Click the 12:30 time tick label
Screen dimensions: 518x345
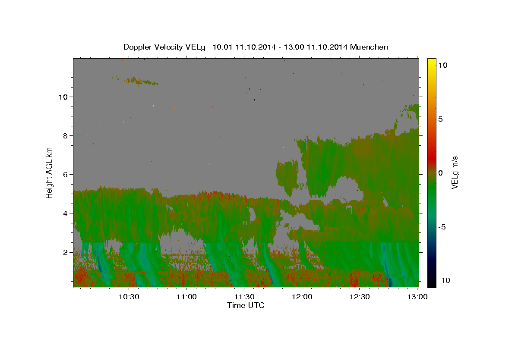[360, 297]
